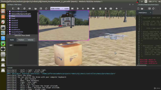Maximize the DJI Mavic 2 PRO demo panel
The image size is (161, 90).
coord(130,4)
